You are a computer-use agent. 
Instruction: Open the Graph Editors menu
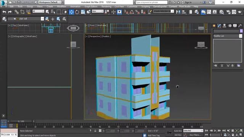point(91,6)
